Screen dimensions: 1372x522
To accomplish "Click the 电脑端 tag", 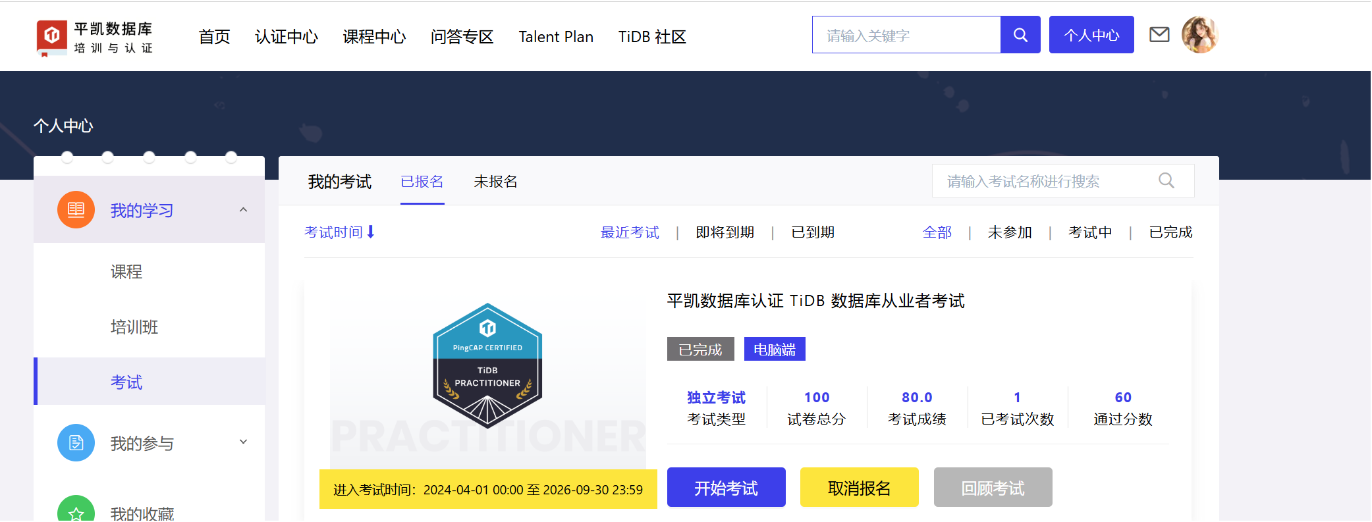I will click(x=775, y=349).
